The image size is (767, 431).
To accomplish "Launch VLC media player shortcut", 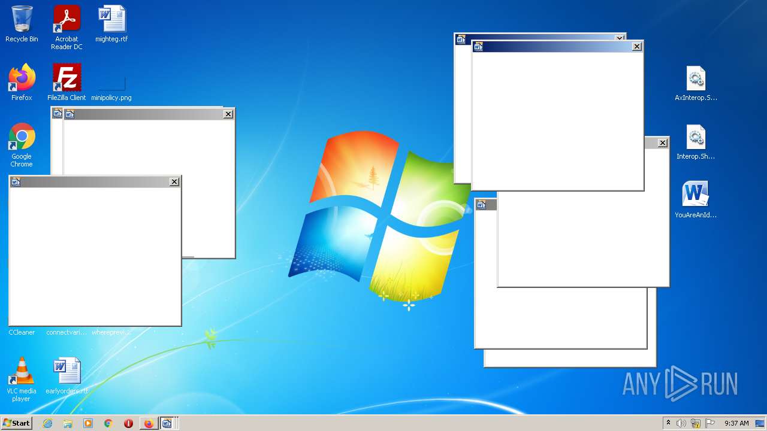I will [22, 380].
